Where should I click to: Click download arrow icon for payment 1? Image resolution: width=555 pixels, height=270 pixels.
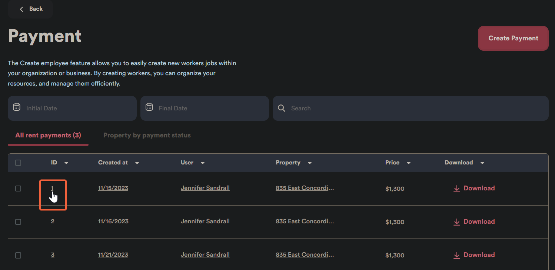pyautogui.click(x=456, y=189)
